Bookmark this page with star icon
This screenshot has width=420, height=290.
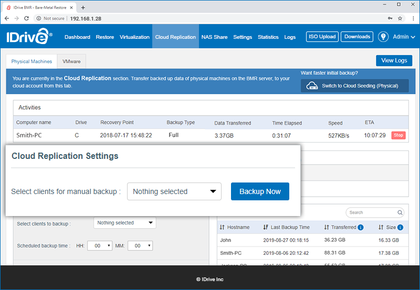(400, 18)
